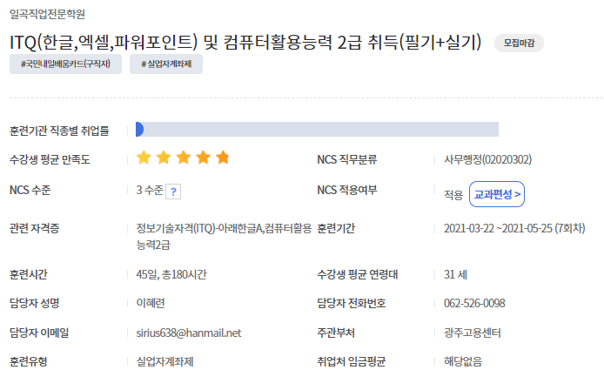The height and width of the screenshot is (390, 604).
Task: Open the 교과편성 curriculum button
Action: [497, 194]
